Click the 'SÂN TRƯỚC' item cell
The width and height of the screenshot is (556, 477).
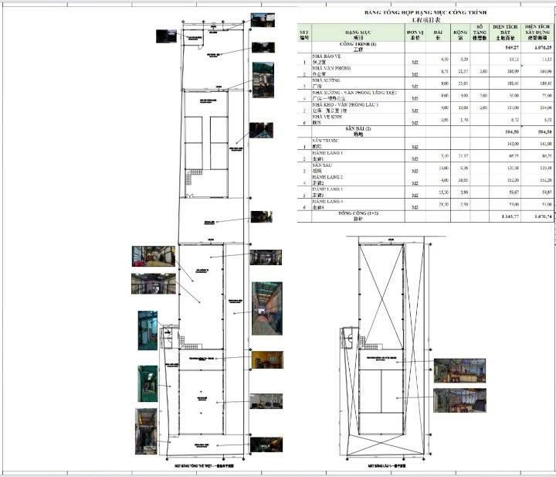(x=358, y=143)
